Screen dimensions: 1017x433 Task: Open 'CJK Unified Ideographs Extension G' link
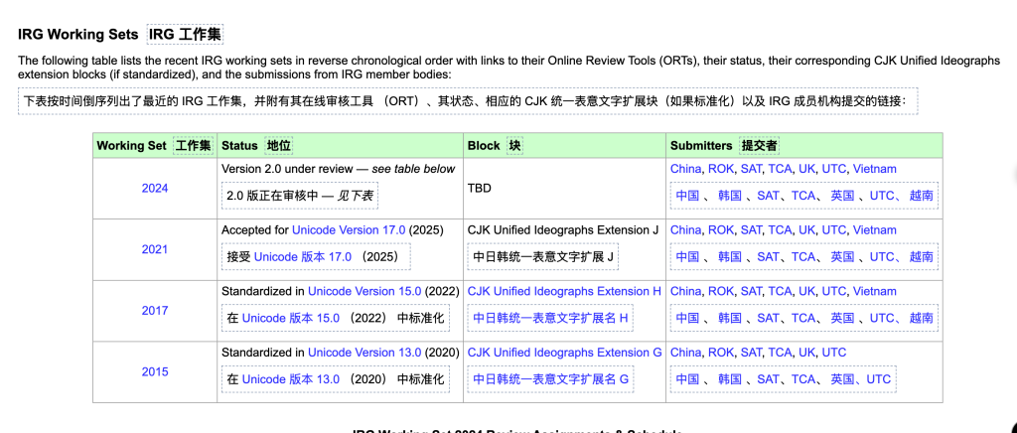pos(564,353)
